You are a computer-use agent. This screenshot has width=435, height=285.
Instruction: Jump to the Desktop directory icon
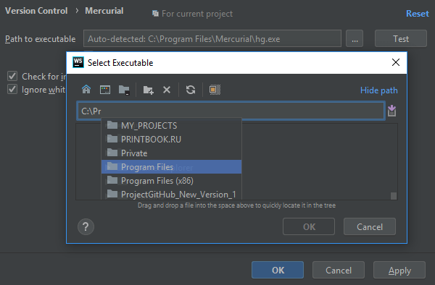pyautogui.click(x=105, y=90)
